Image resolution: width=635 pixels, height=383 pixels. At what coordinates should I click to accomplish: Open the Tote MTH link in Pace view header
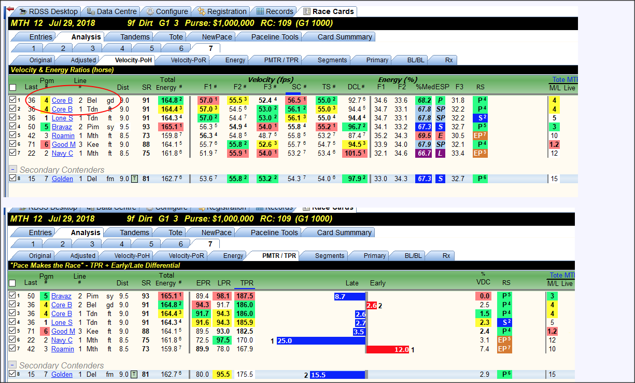563,276
